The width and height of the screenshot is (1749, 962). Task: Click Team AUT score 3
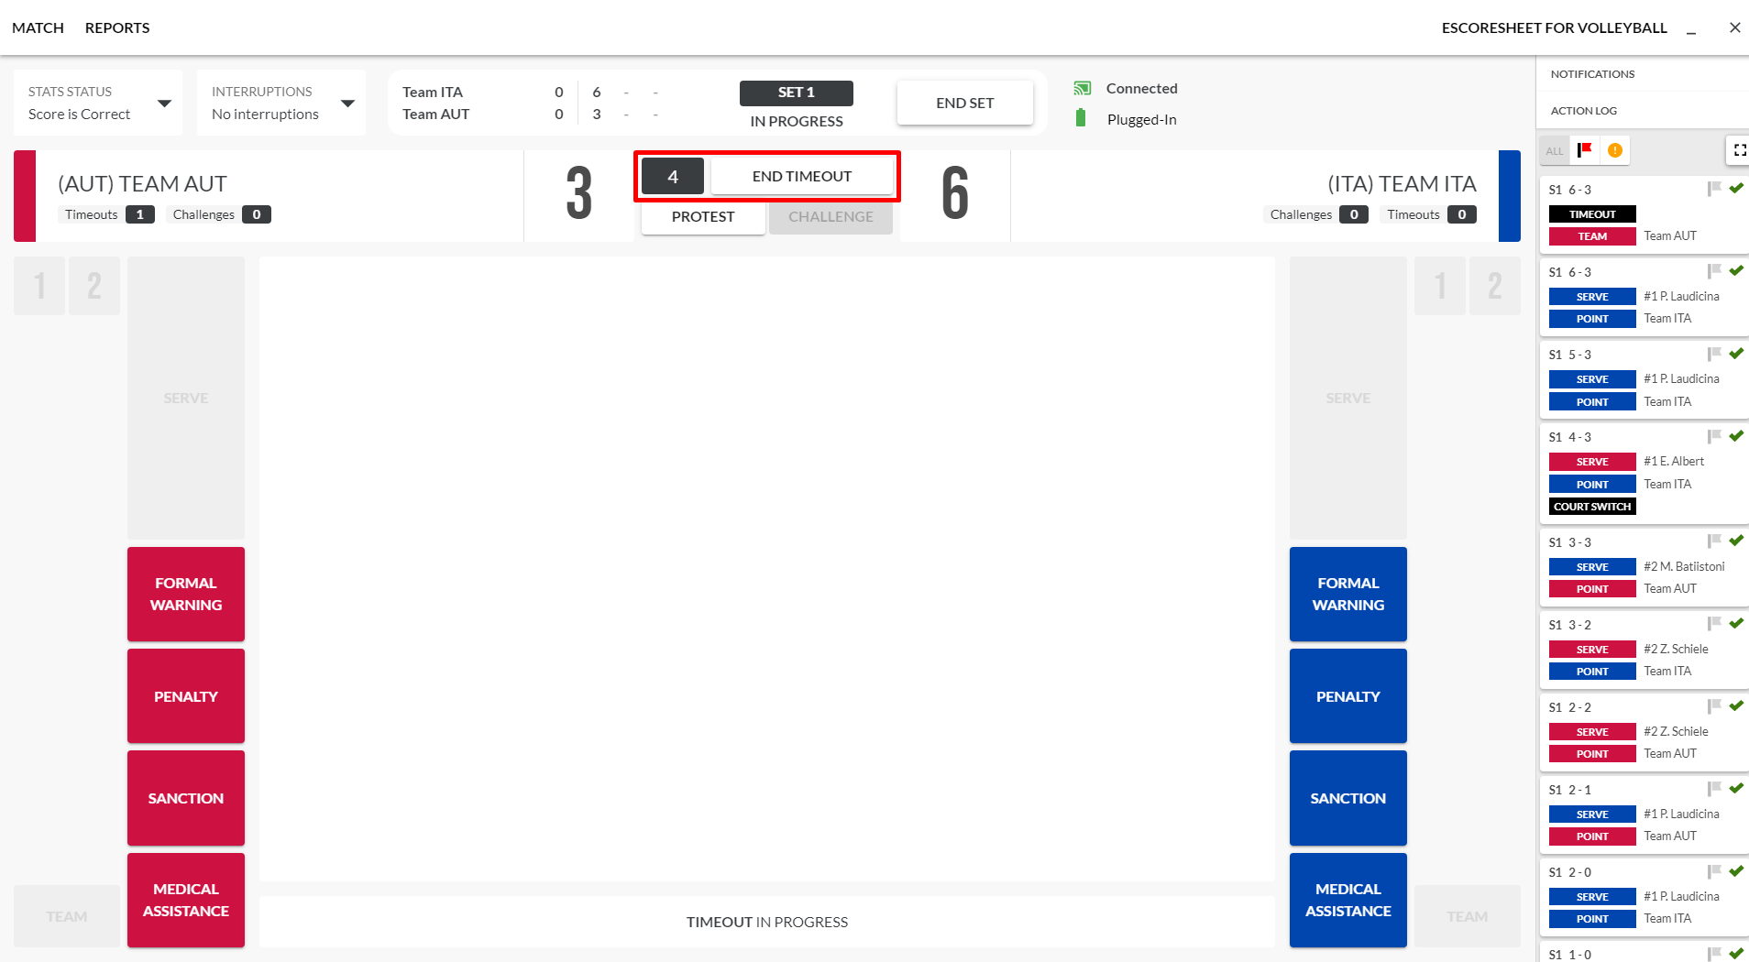point(579,194)
